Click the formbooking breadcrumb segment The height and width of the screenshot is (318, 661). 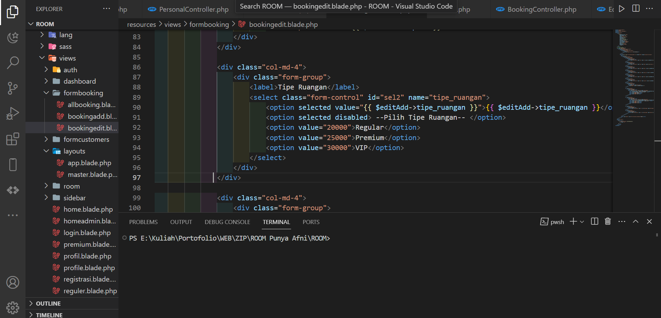pos(209,24)
